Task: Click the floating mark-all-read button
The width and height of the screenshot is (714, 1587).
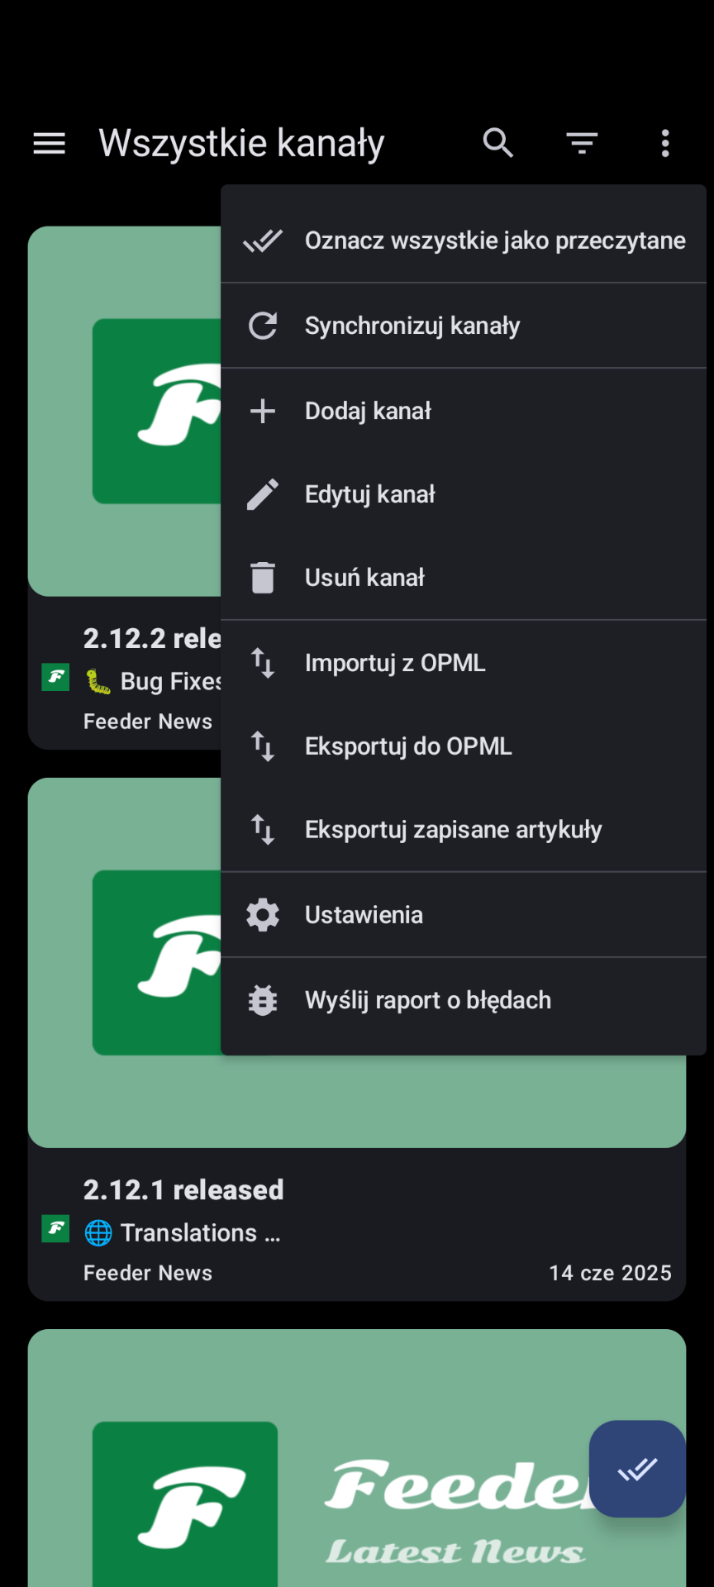Action: click(x=637, y=1469)
